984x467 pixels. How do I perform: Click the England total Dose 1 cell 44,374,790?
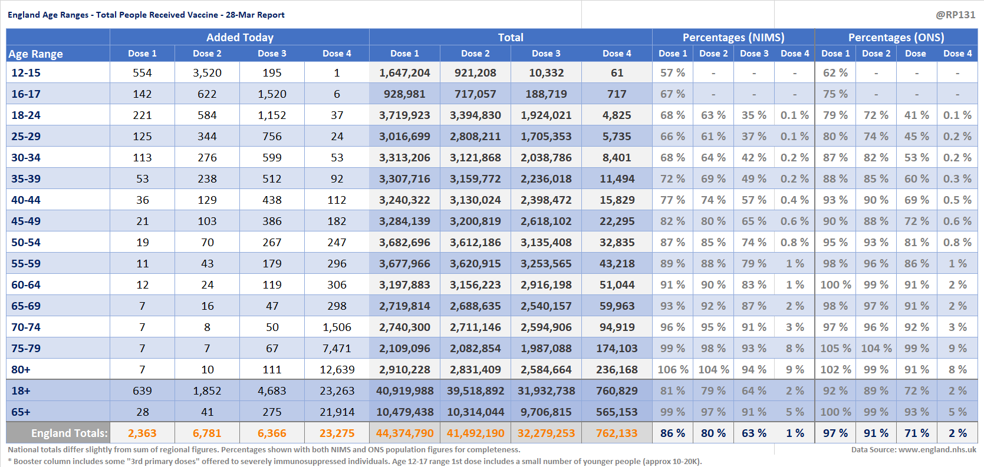coord(404,433)
